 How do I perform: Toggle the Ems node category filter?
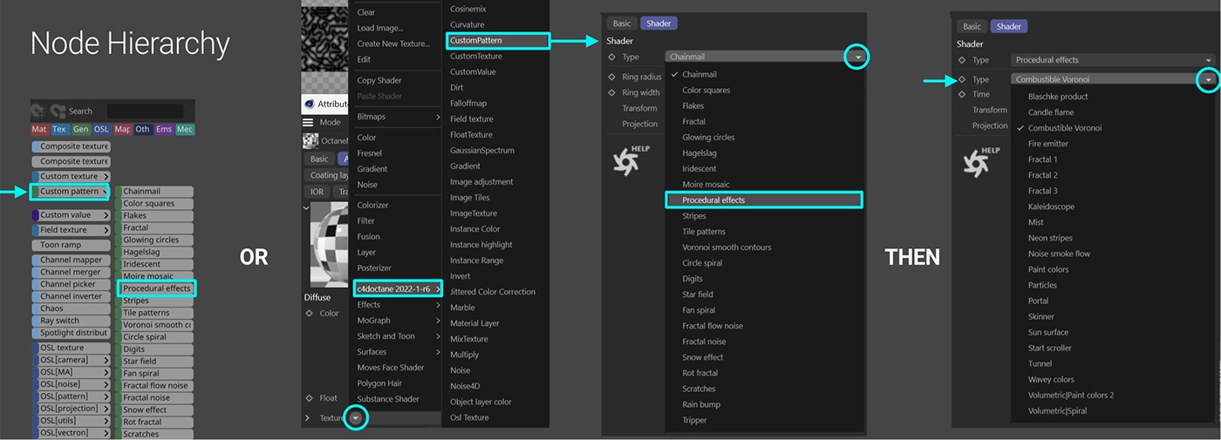164,129
